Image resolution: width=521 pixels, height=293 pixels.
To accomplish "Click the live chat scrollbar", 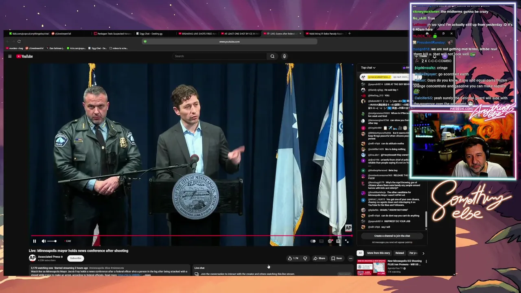I will pos(426,220).
